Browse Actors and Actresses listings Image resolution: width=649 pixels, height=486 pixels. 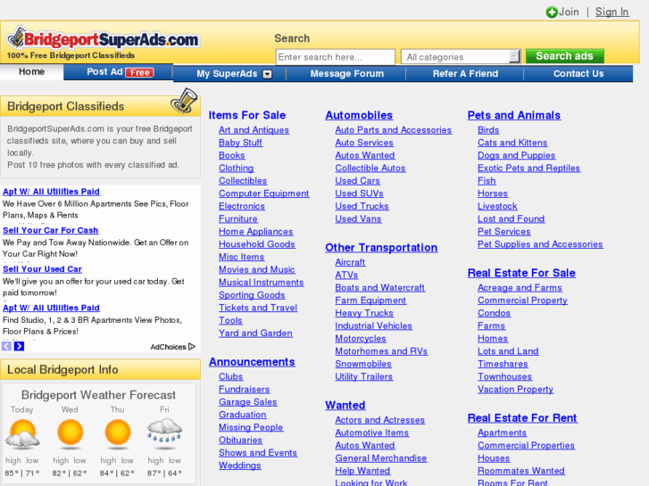[380, 420]
